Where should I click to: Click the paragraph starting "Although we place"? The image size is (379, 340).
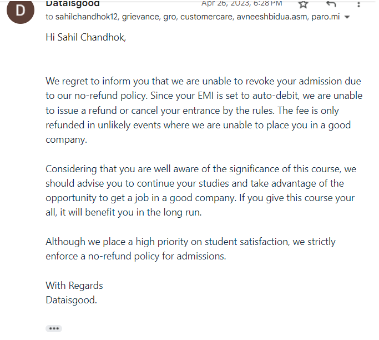(190, 249)
